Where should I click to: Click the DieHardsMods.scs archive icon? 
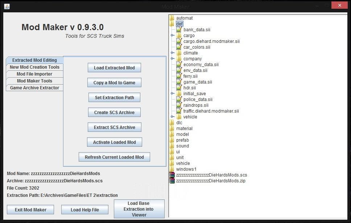(172, 175)
